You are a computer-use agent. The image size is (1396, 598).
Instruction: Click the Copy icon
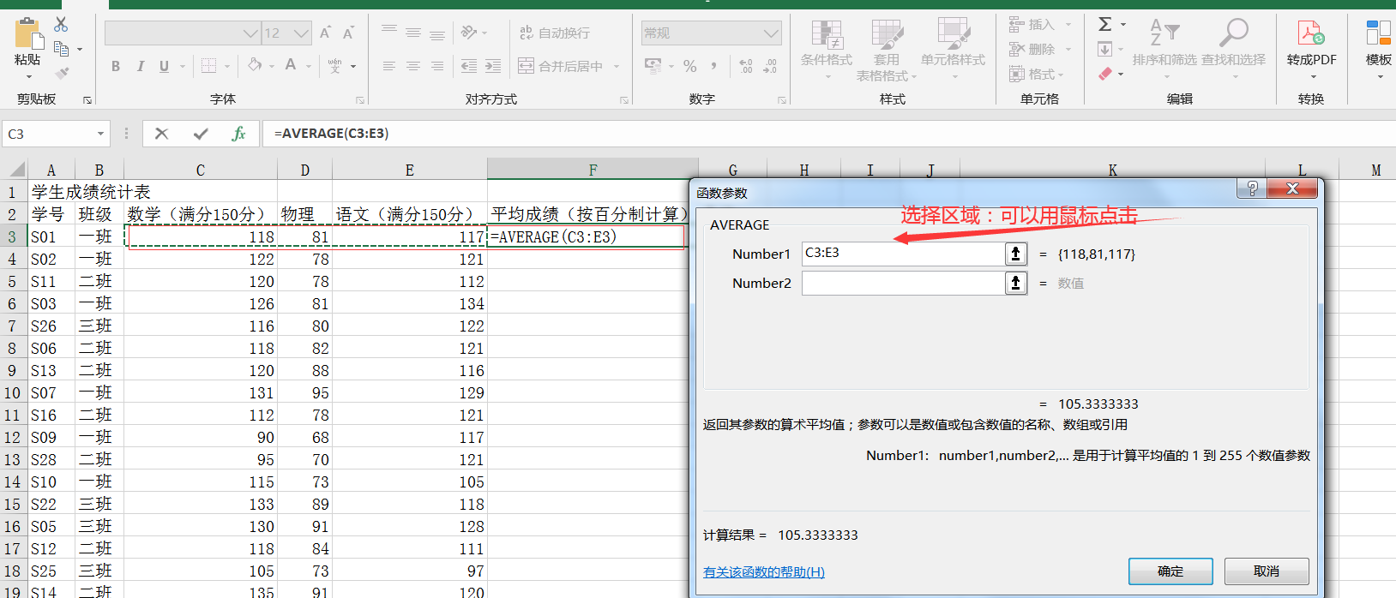[x=61, y=48]
